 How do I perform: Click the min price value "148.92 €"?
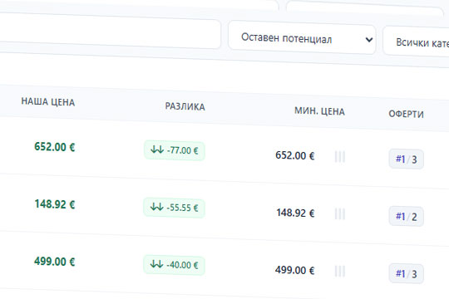(x=295, y=213)
